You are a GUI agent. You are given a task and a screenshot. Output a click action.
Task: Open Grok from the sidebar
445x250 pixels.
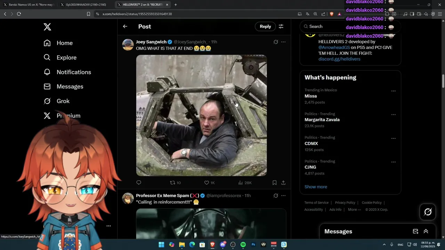(x=56, y=101)
